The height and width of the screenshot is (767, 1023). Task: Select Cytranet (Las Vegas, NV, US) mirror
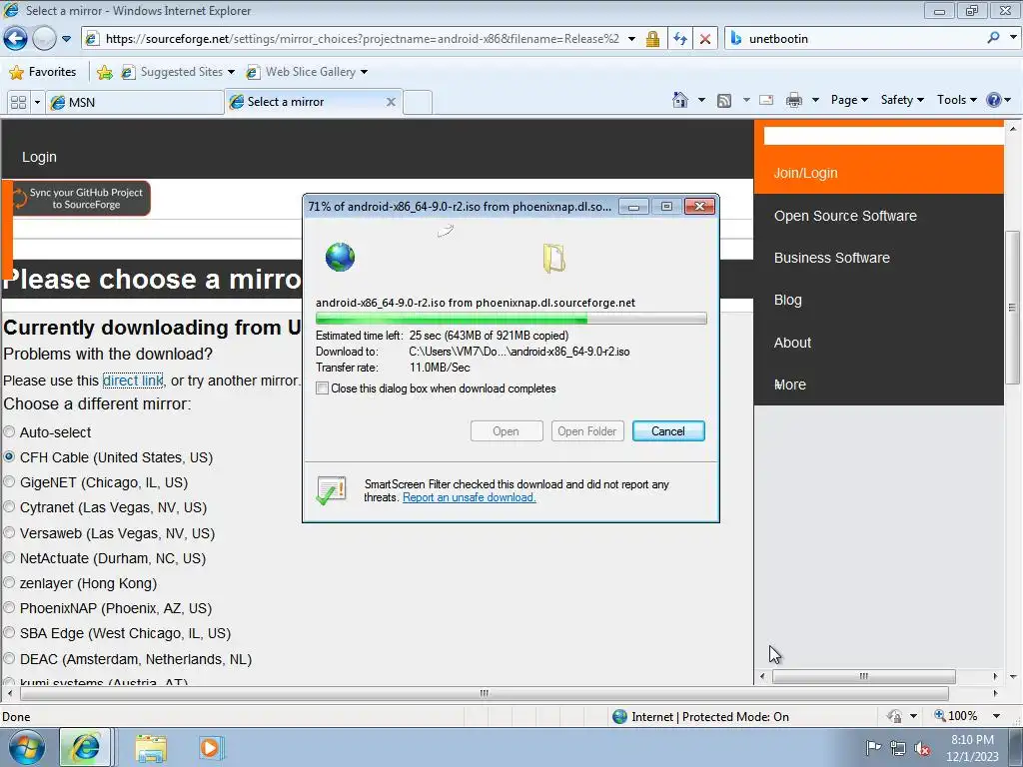pos(9,506)
